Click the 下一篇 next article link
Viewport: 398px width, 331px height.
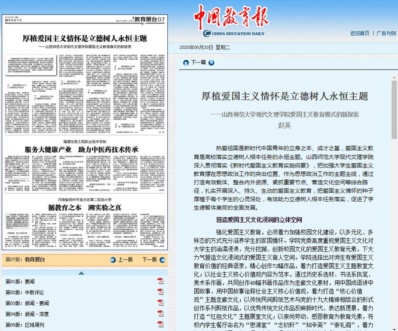(198, 62)
